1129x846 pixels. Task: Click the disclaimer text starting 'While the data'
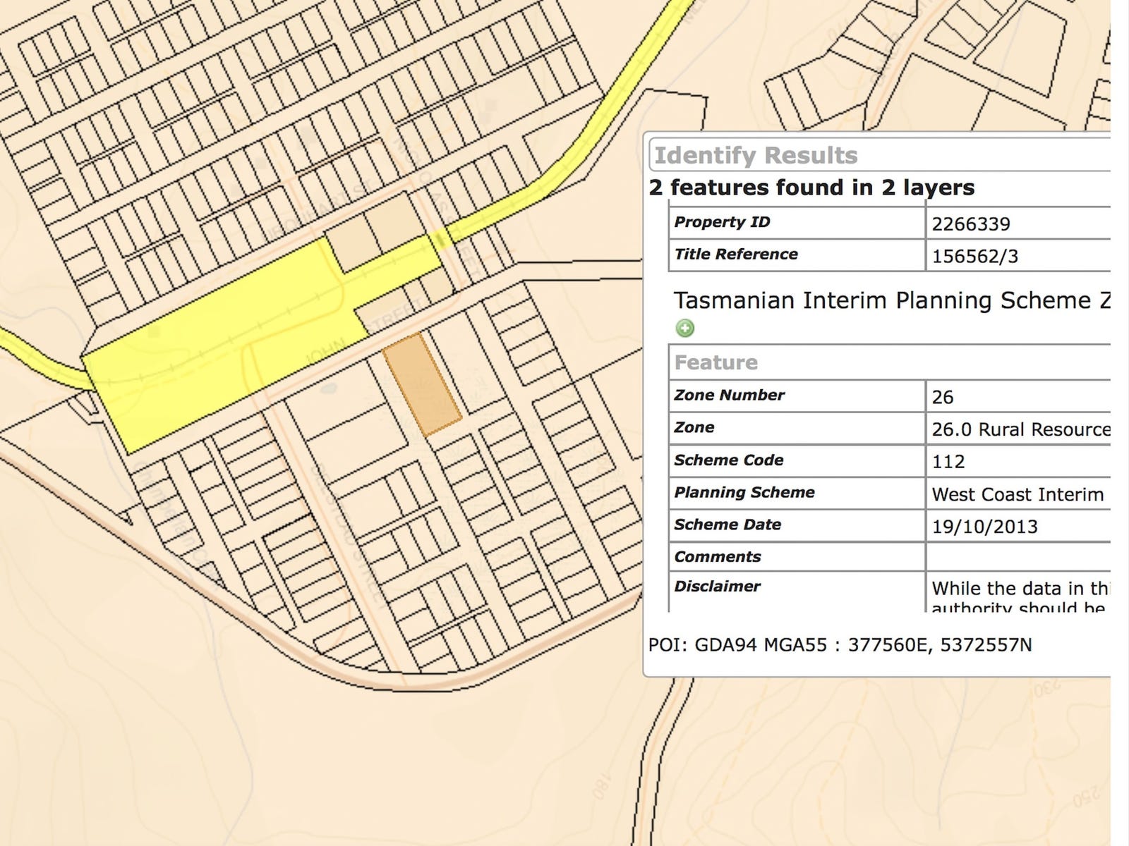pos(1020,596)
